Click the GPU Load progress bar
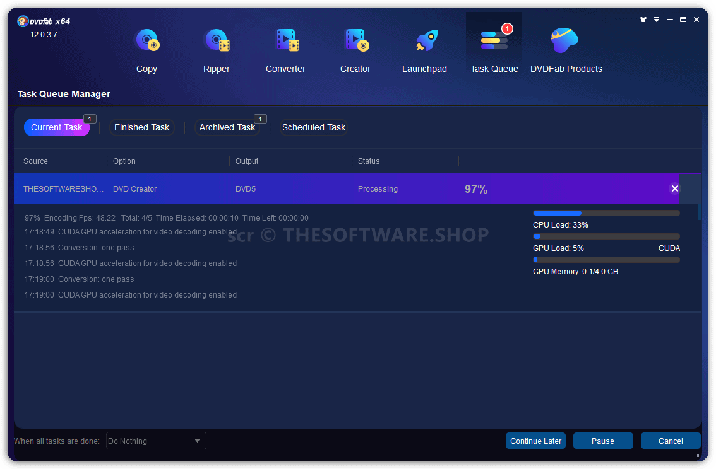The height and width of the screenshot is (469, 716). pos(606,236)
